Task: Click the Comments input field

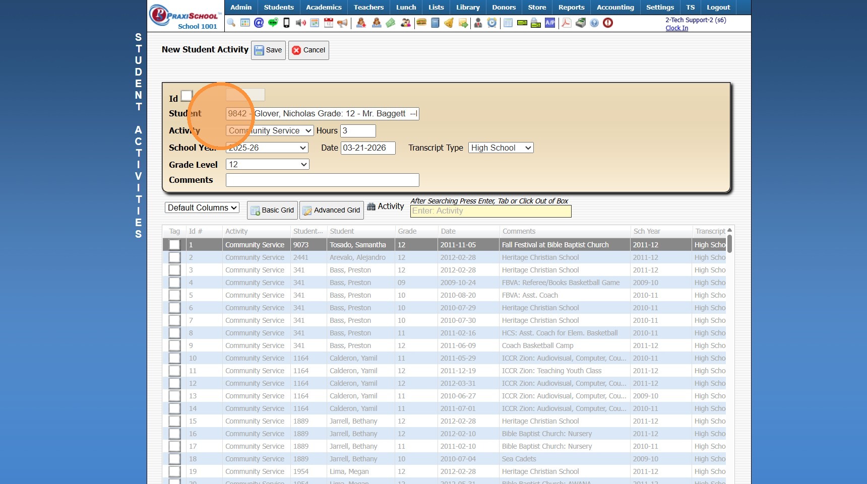Action: pos(322,180)
